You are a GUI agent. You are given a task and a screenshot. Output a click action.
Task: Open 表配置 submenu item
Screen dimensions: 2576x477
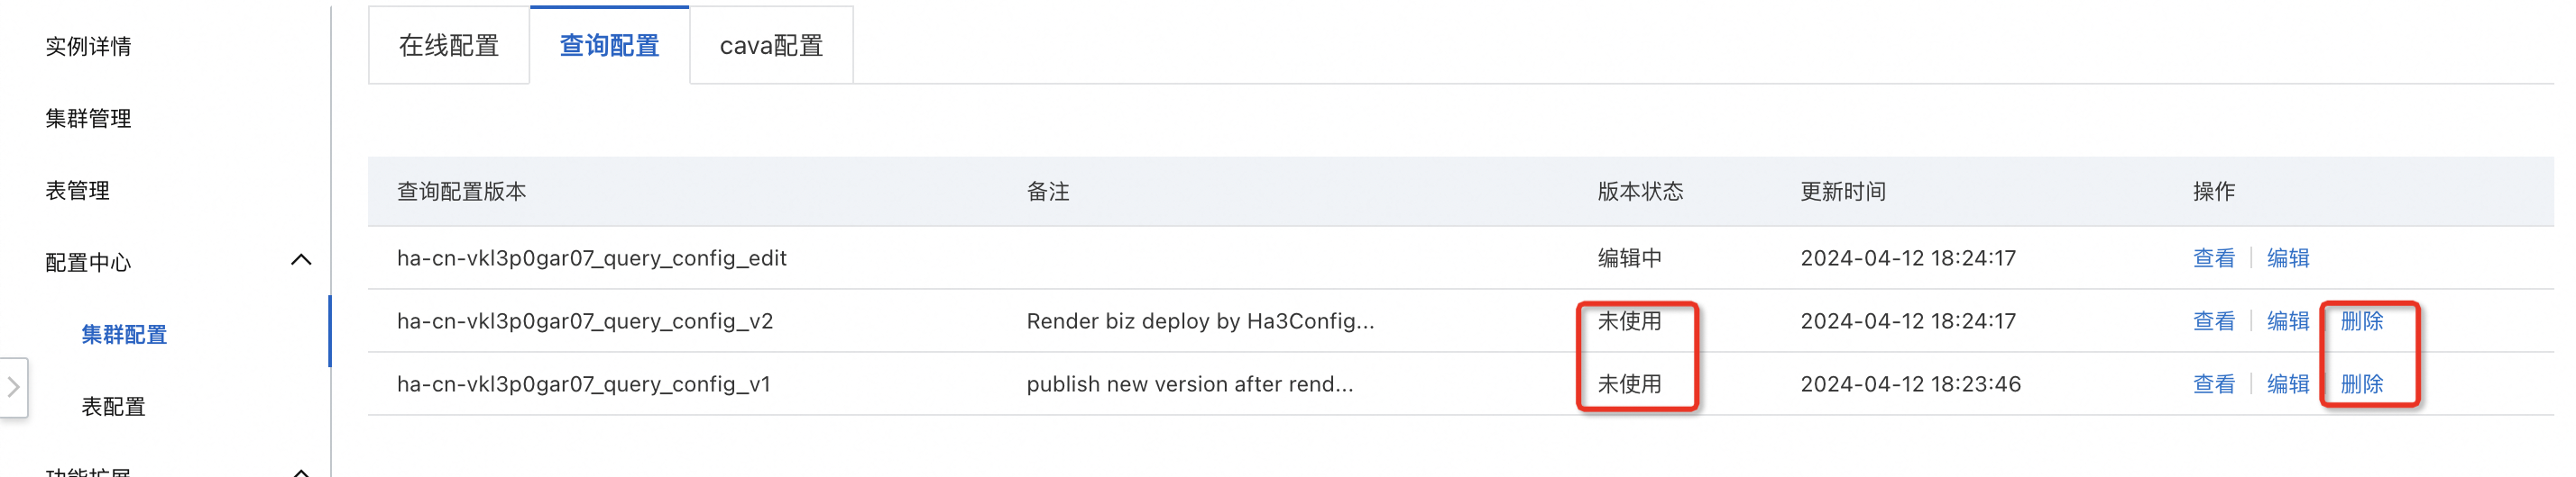pyautogui.click(x=113, y=406)
